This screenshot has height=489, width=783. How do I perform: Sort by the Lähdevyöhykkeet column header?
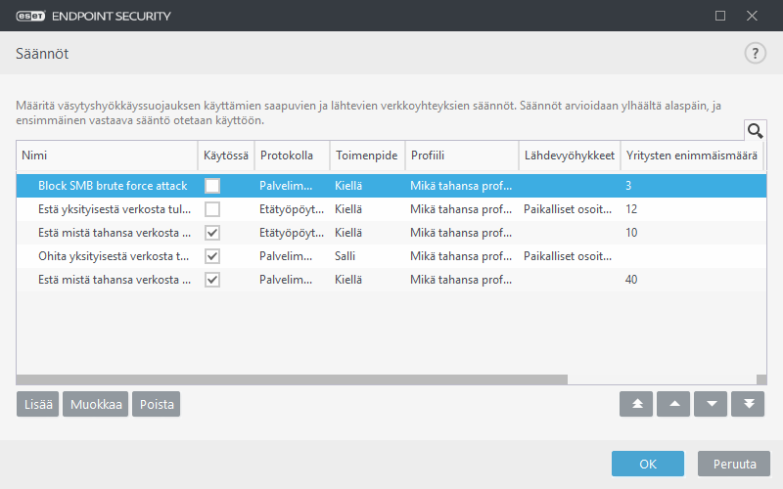(x=570, y=156)
